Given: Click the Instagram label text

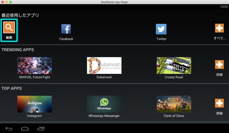Looking at the screenshot, I should 34,116.
